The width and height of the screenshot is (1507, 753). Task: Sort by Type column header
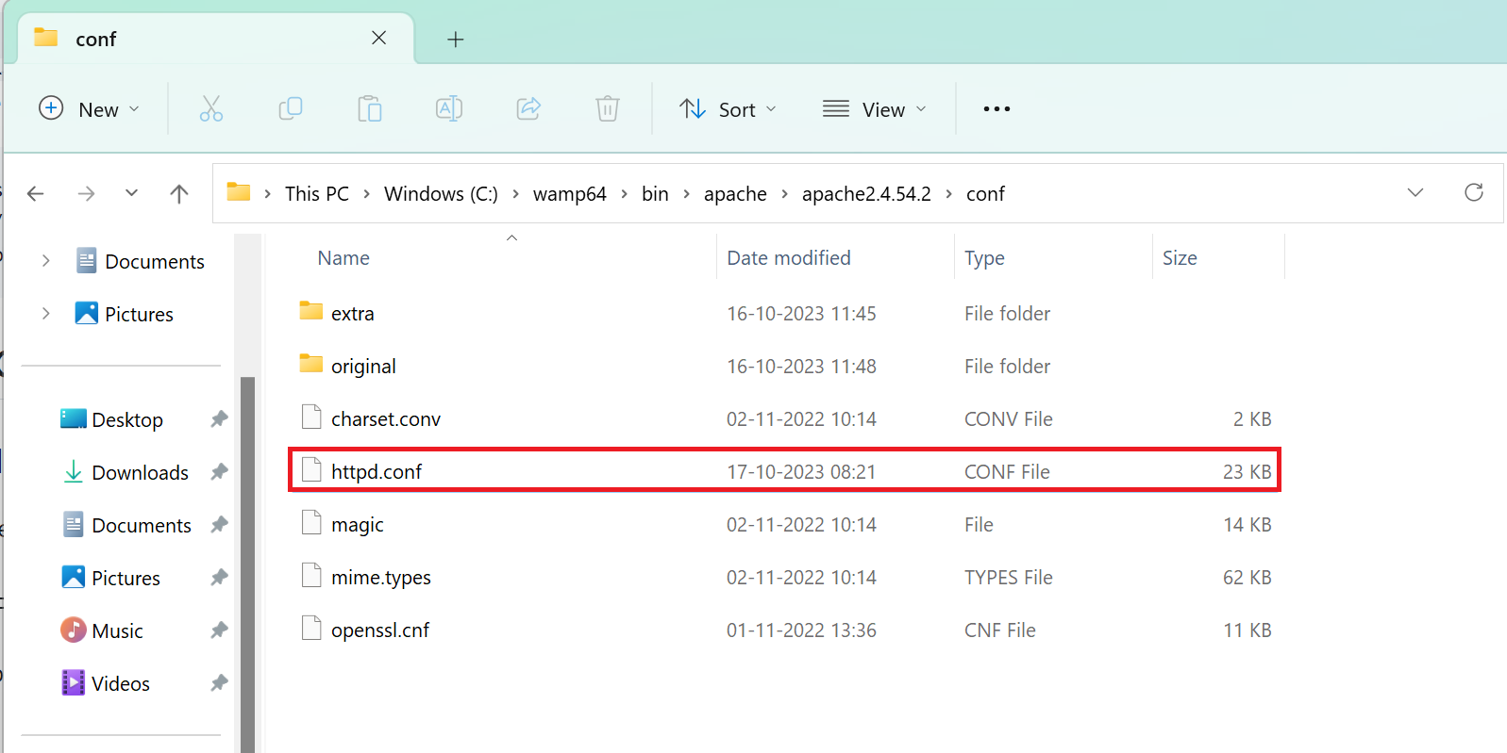click(x=984, y=258)
